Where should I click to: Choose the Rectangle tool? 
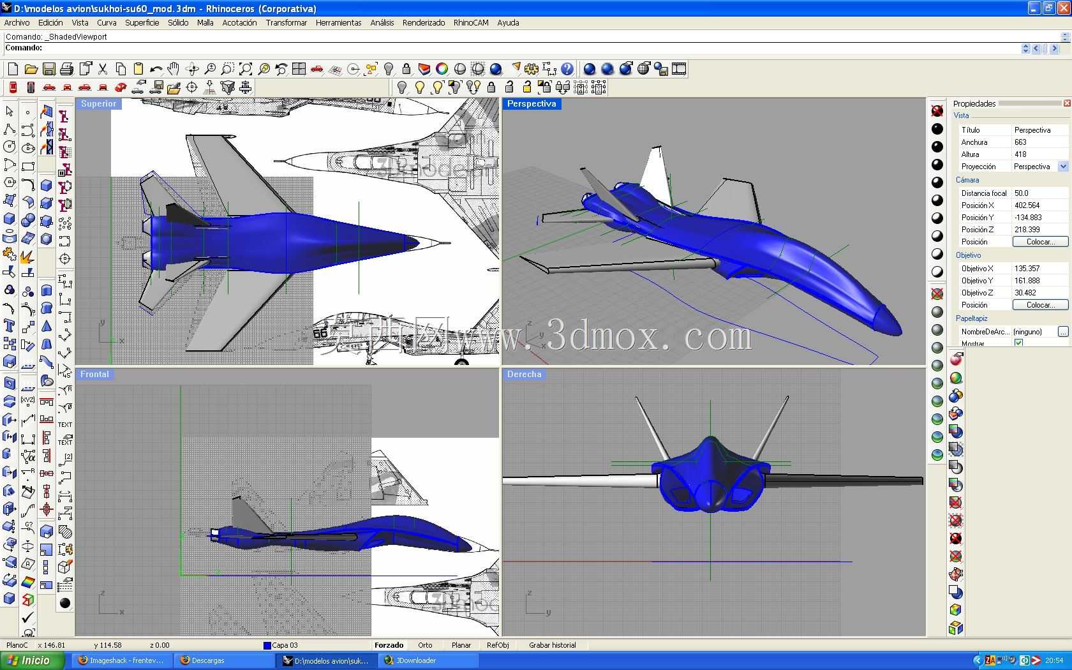[28, 167]
